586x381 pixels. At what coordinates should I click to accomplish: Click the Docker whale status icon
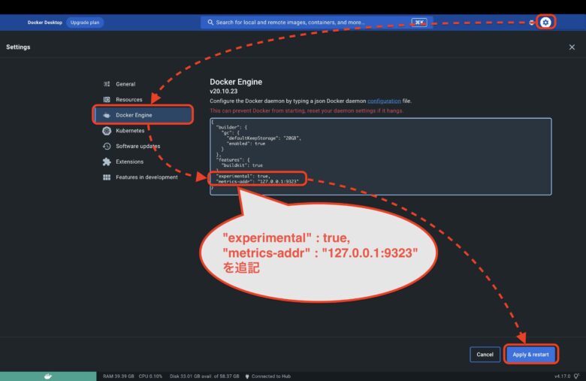(x=48, y=376)
